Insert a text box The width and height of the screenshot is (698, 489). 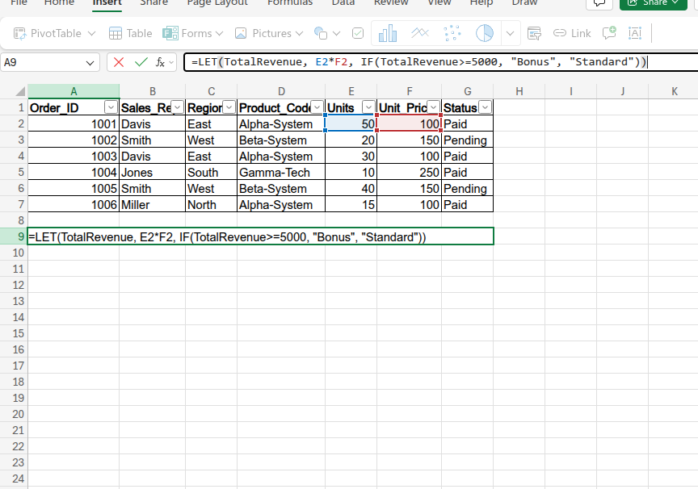click(x=634, y=33)
